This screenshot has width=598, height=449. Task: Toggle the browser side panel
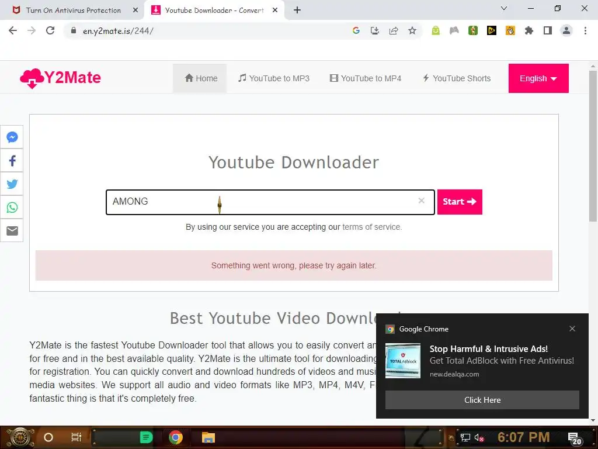point(548,30)
